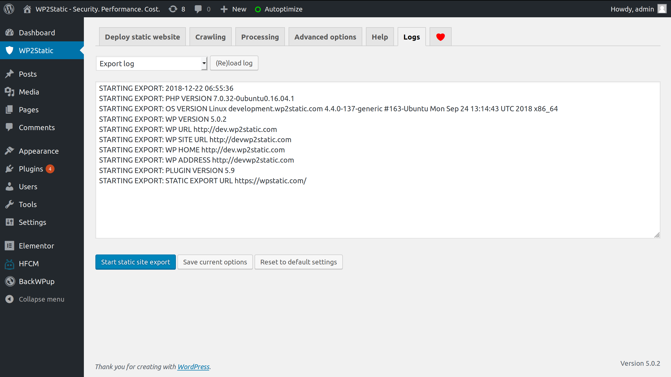Open the New content menu
This screenshot has height=377, width=671.
tap(234, 9)
